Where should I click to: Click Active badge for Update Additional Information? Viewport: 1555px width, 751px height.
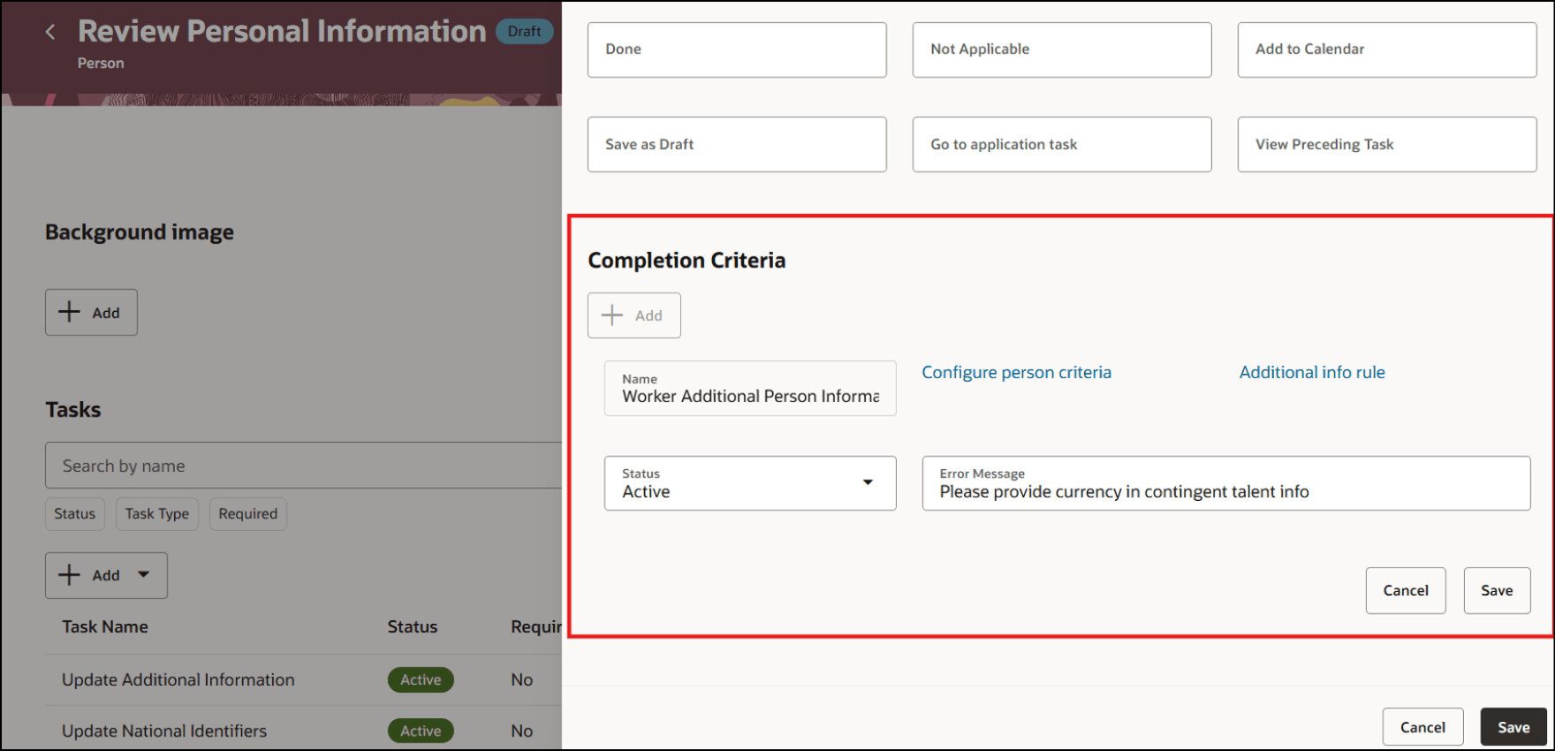421,679
